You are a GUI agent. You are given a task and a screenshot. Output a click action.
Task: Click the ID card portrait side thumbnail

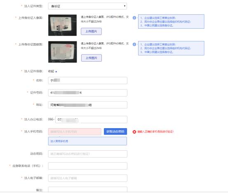click(62, 25)
